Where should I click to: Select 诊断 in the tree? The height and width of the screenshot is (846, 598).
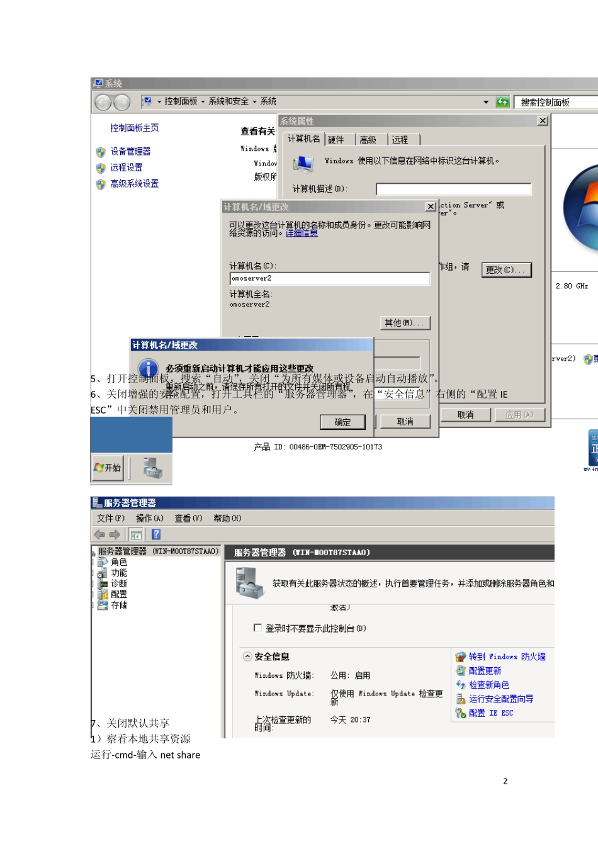tap(119, 584)
